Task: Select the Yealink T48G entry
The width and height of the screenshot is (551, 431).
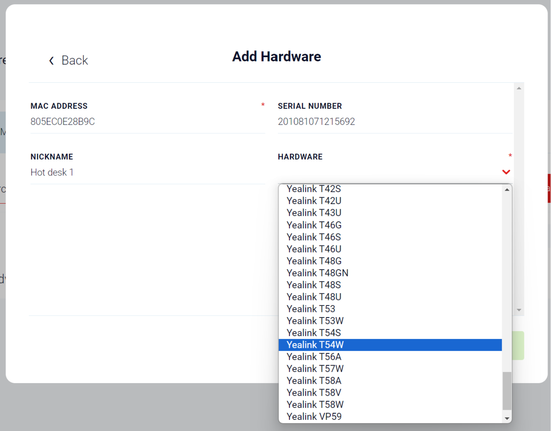Action: [390, 261]
